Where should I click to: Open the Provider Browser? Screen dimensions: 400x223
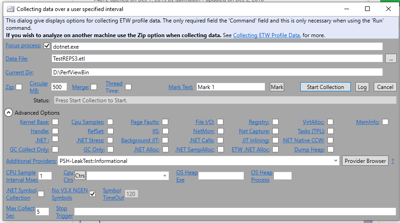coord(365,161)
